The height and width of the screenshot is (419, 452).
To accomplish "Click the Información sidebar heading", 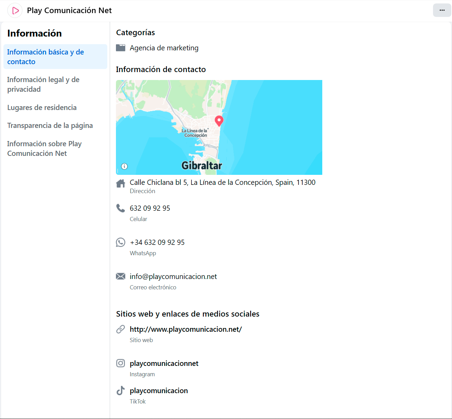I will click(x=35, y=33).
